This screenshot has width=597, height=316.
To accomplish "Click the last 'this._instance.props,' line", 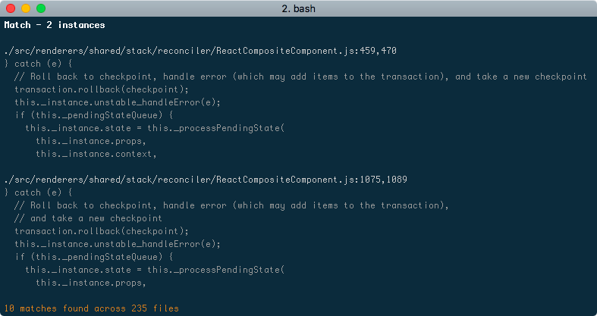I will [x=91, y=283].
